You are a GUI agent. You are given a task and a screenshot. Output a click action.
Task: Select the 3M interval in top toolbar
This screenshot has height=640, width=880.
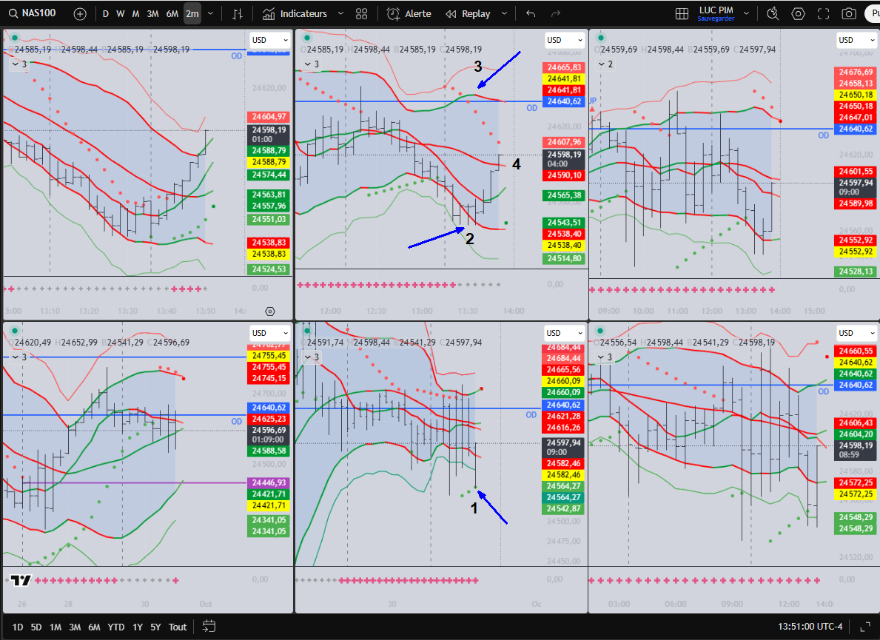pos(152,13)
